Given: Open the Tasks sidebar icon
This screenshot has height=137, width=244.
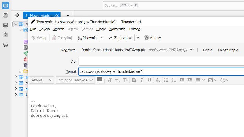Looking at the screenshot, I should point(5,35).
